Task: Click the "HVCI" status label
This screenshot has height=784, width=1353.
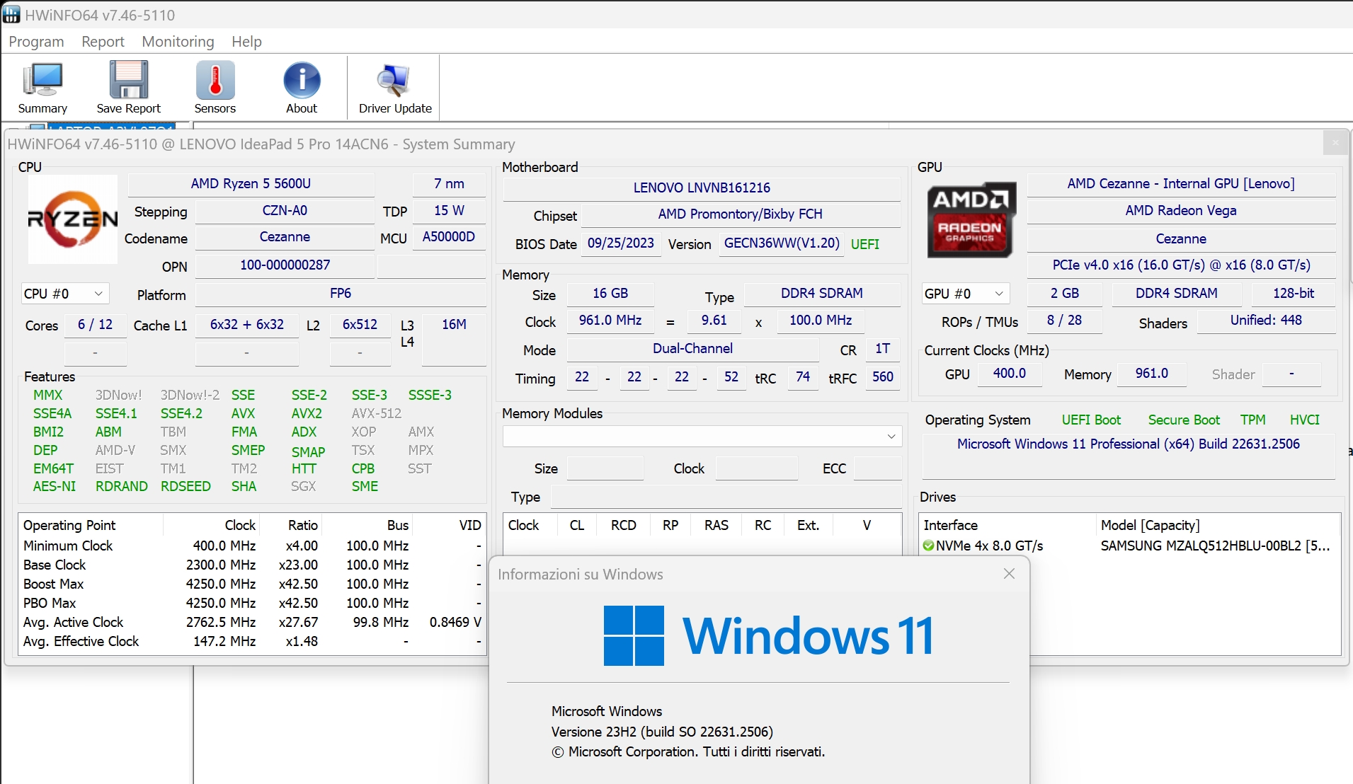Action: click(1305, 420)
